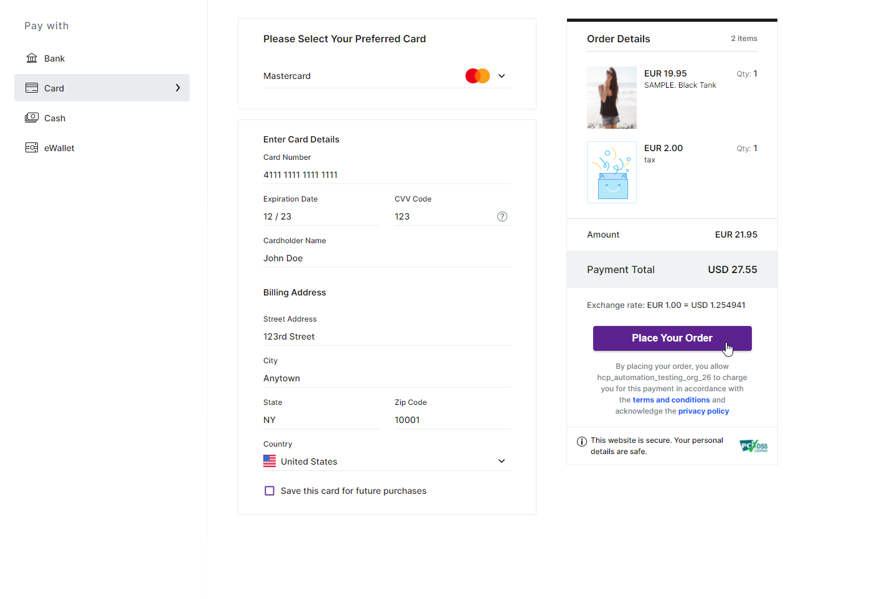Click the Bank building icon

pyautogui.click(x=32, y=58)
